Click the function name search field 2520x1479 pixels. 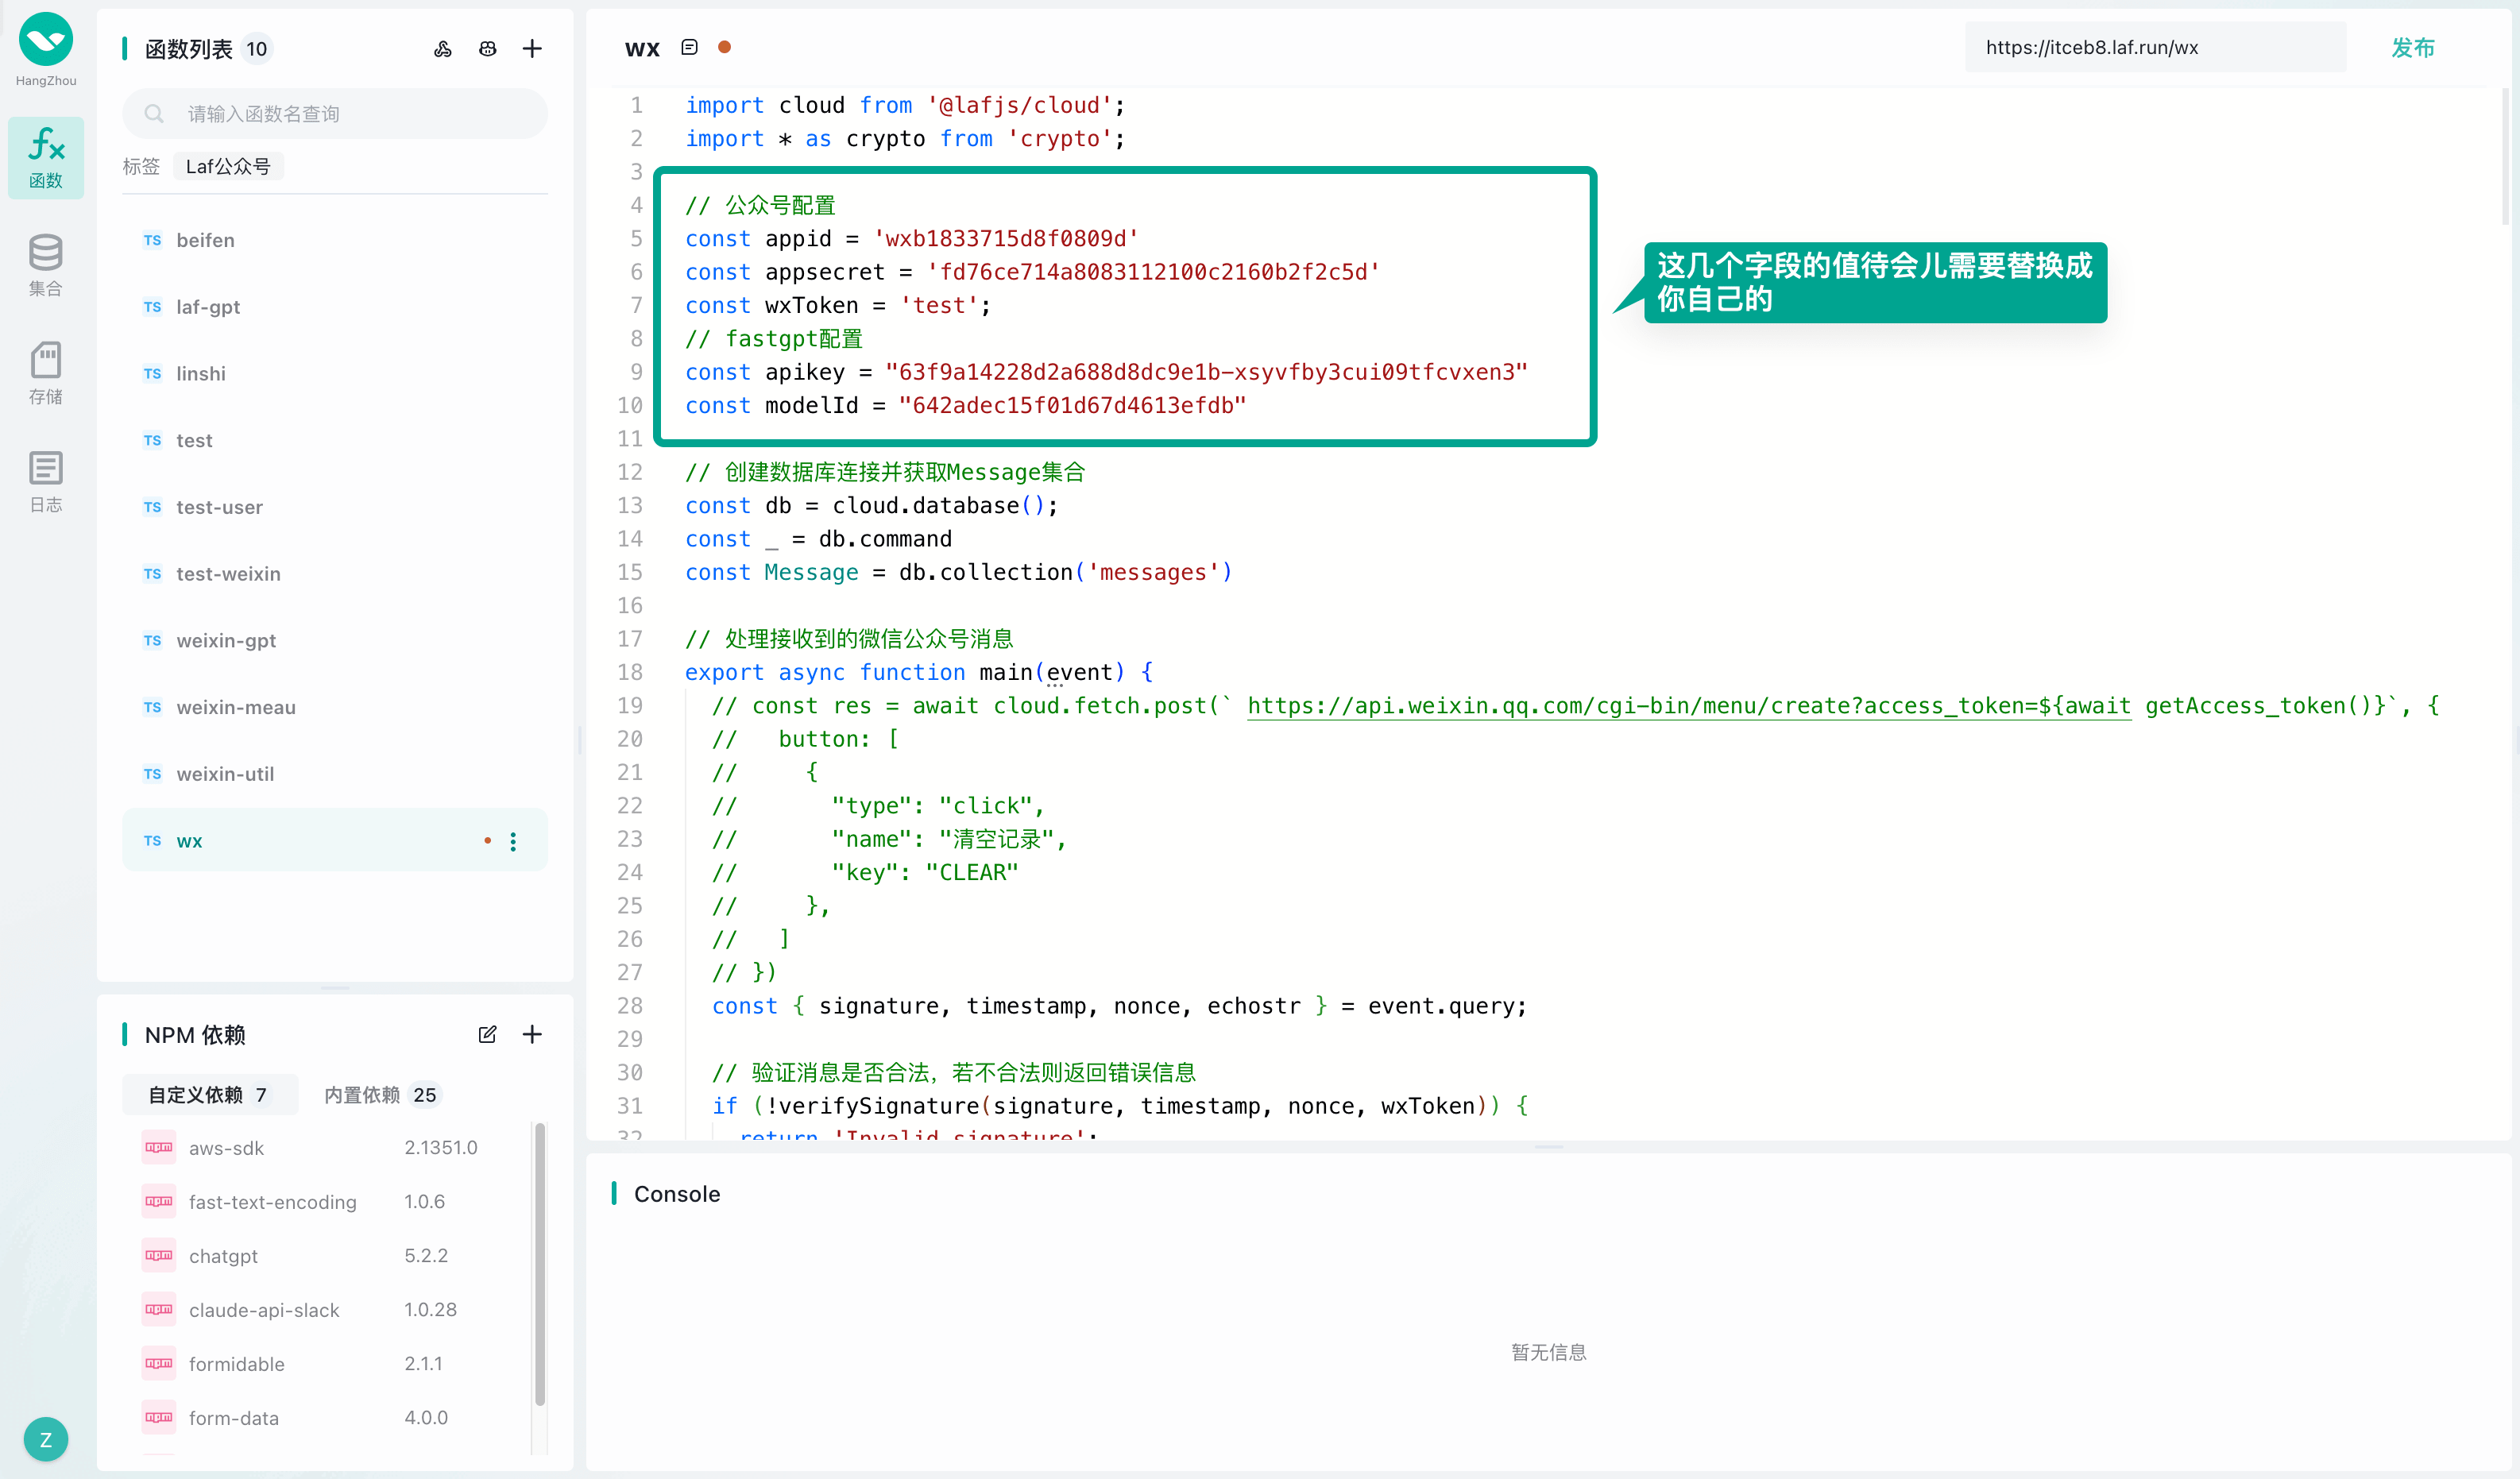tap(335, 114)
